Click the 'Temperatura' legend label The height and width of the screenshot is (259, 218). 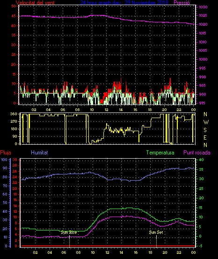coord(160,153)
